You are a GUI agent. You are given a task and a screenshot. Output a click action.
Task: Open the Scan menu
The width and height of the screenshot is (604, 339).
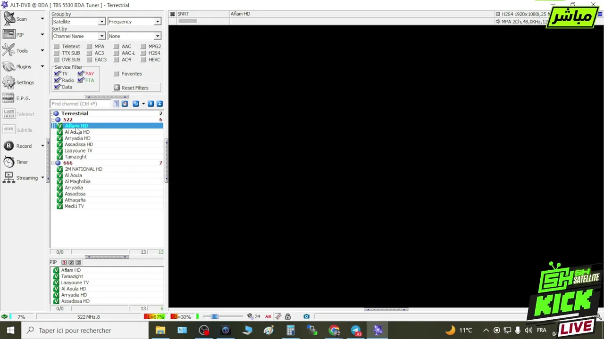(24, 19)
